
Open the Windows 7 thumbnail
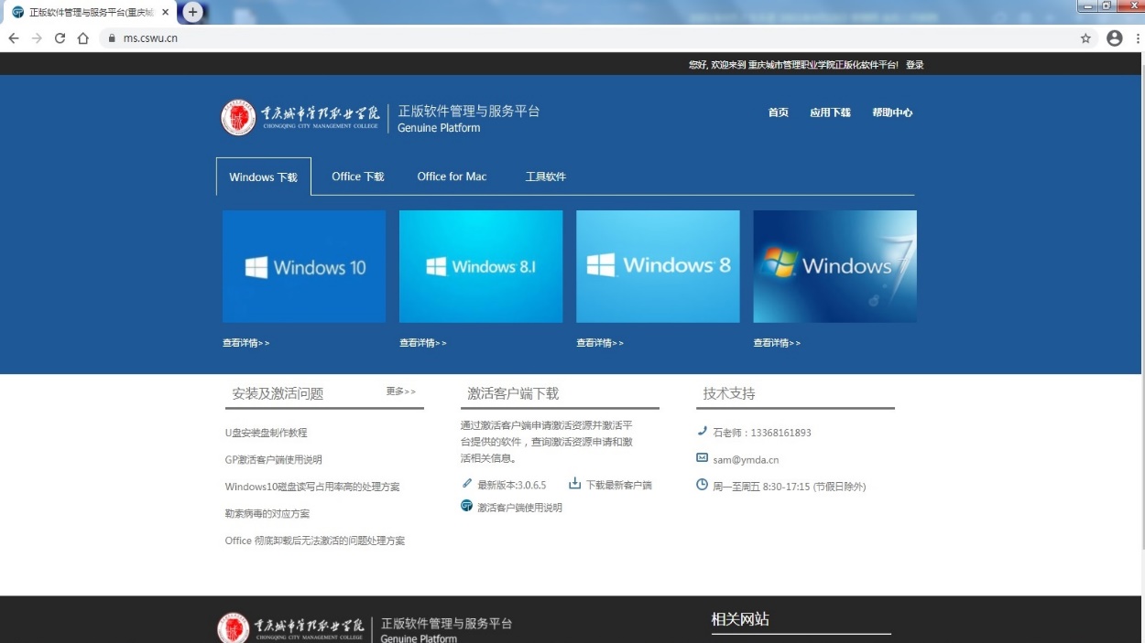click(x=835, y=266)
